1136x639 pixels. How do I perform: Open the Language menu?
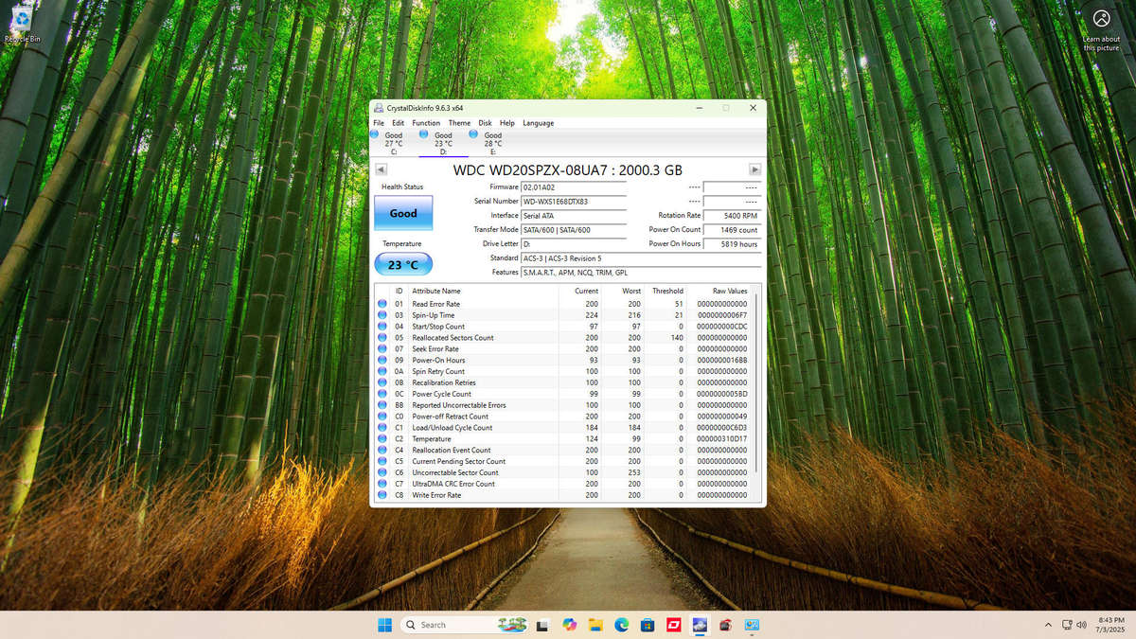pos(538,123)
